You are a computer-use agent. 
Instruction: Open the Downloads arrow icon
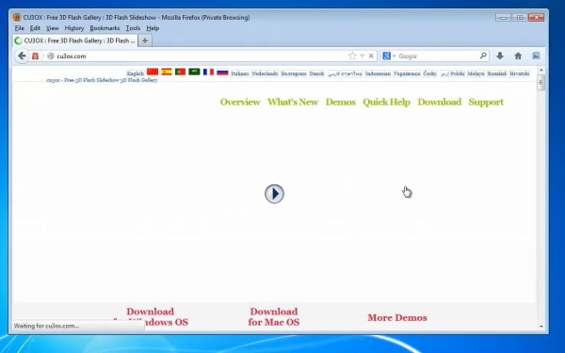[500, 56]
